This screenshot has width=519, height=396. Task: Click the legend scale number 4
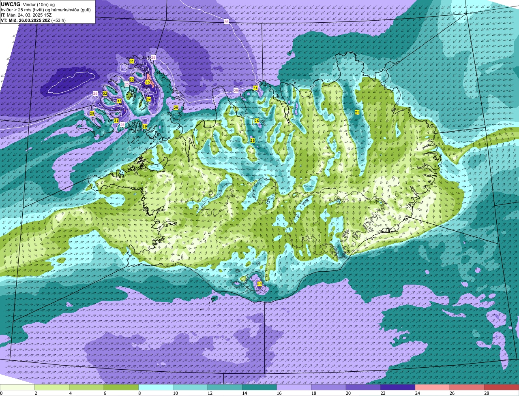coord(70,393)
